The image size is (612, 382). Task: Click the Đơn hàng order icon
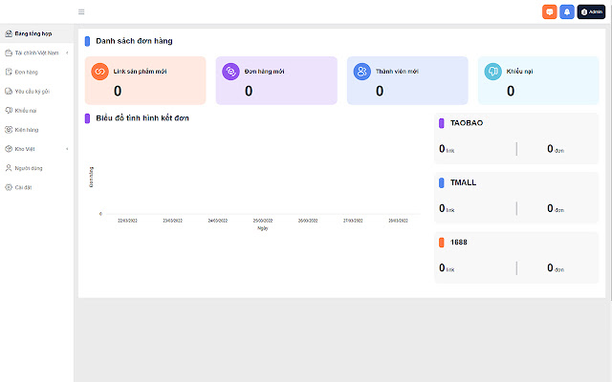(9, 73)
